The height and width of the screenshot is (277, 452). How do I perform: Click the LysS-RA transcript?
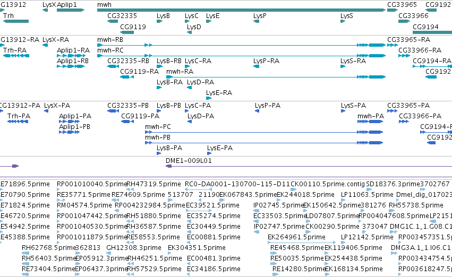343,66
